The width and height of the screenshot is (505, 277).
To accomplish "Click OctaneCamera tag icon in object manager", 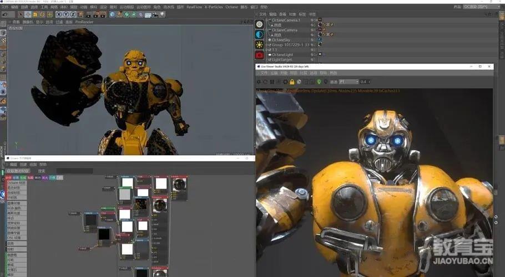I will 320,30.
